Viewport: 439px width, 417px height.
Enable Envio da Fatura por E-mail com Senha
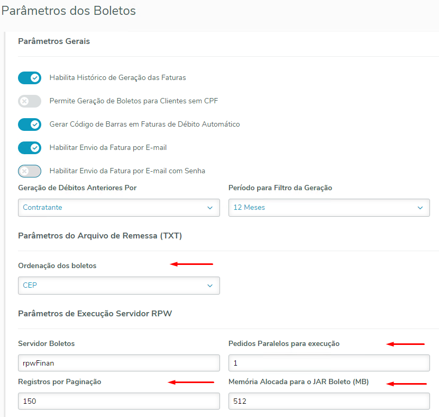(30, 171)
